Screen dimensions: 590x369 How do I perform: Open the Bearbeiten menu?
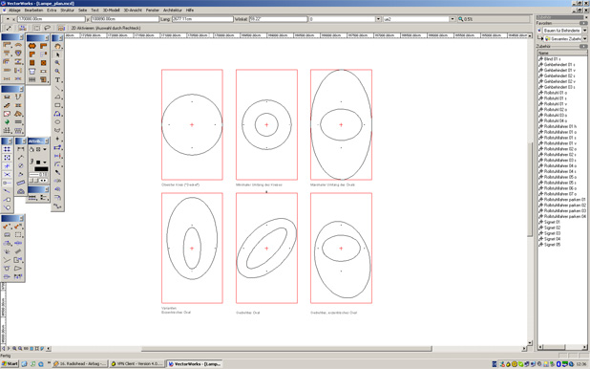tap(33, 11)
